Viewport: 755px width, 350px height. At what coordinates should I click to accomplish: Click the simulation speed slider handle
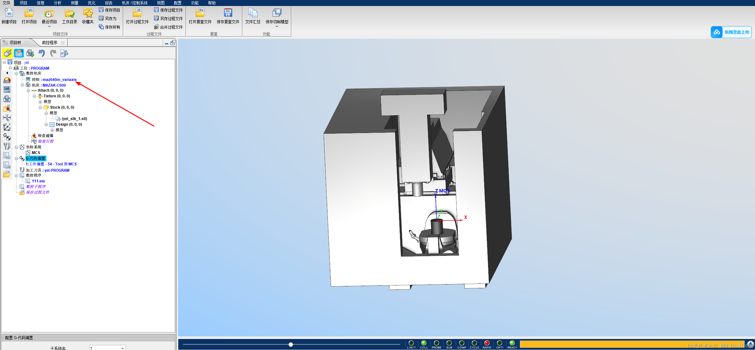(x=291, y=344)
